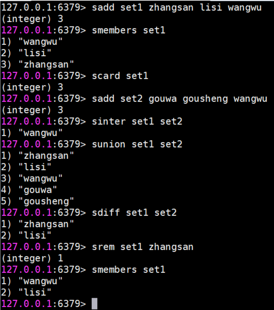The image size is (274, 310).
Task: Click the '(integer) 1' result line
Action: point(32,258)
